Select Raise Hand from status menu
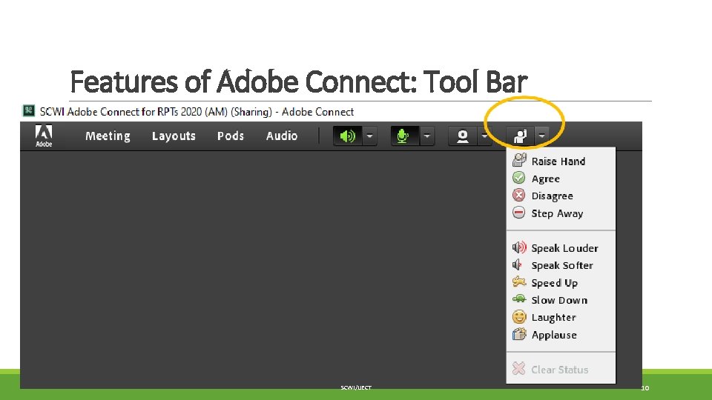The width and height of the screenshot is (712, 400). 561,161
